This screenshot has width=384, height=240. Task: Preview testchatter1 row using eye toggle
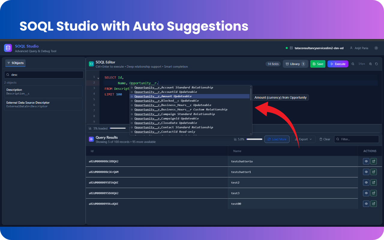366,172
